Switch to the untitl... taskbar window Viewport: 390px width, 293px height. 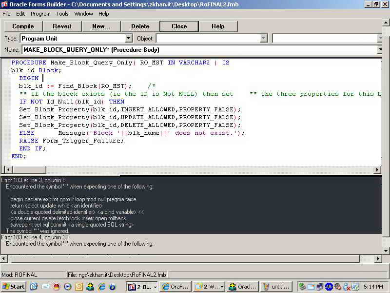pyautogui.click(x=276, y=287)
